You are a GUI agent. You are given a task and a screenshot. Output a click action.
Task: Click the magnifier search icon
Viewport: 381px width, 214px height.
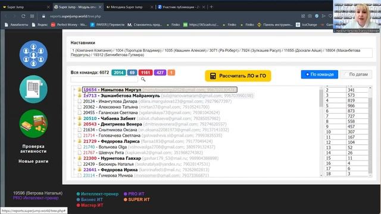point(143,79)
